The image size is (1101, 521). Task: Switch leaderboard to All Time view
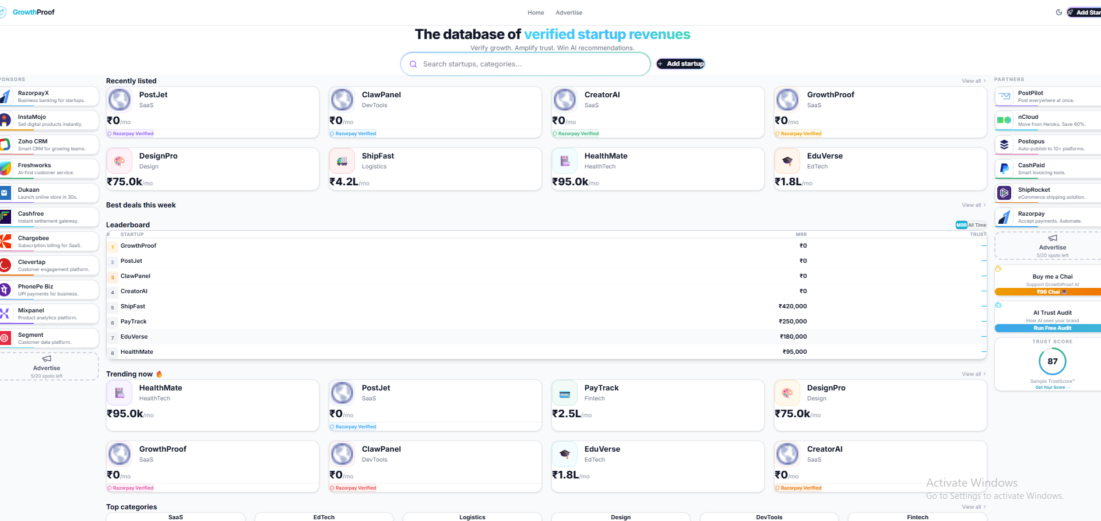(x=977, y=225)
